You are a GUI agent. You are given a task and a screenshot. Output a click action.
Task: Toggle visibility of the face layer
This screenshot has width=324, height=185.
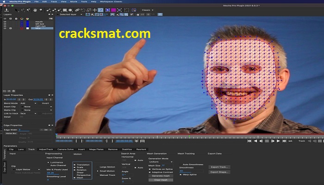tap(5, 28)
